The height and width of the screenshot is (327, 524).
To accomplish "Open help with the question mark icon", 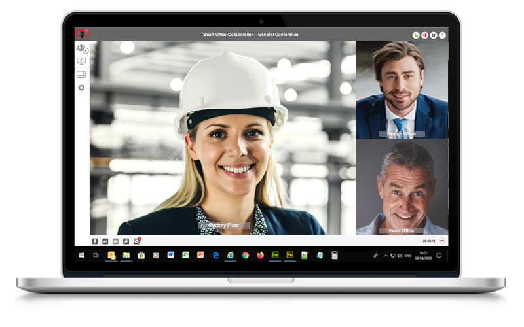I will click(442, 35).
